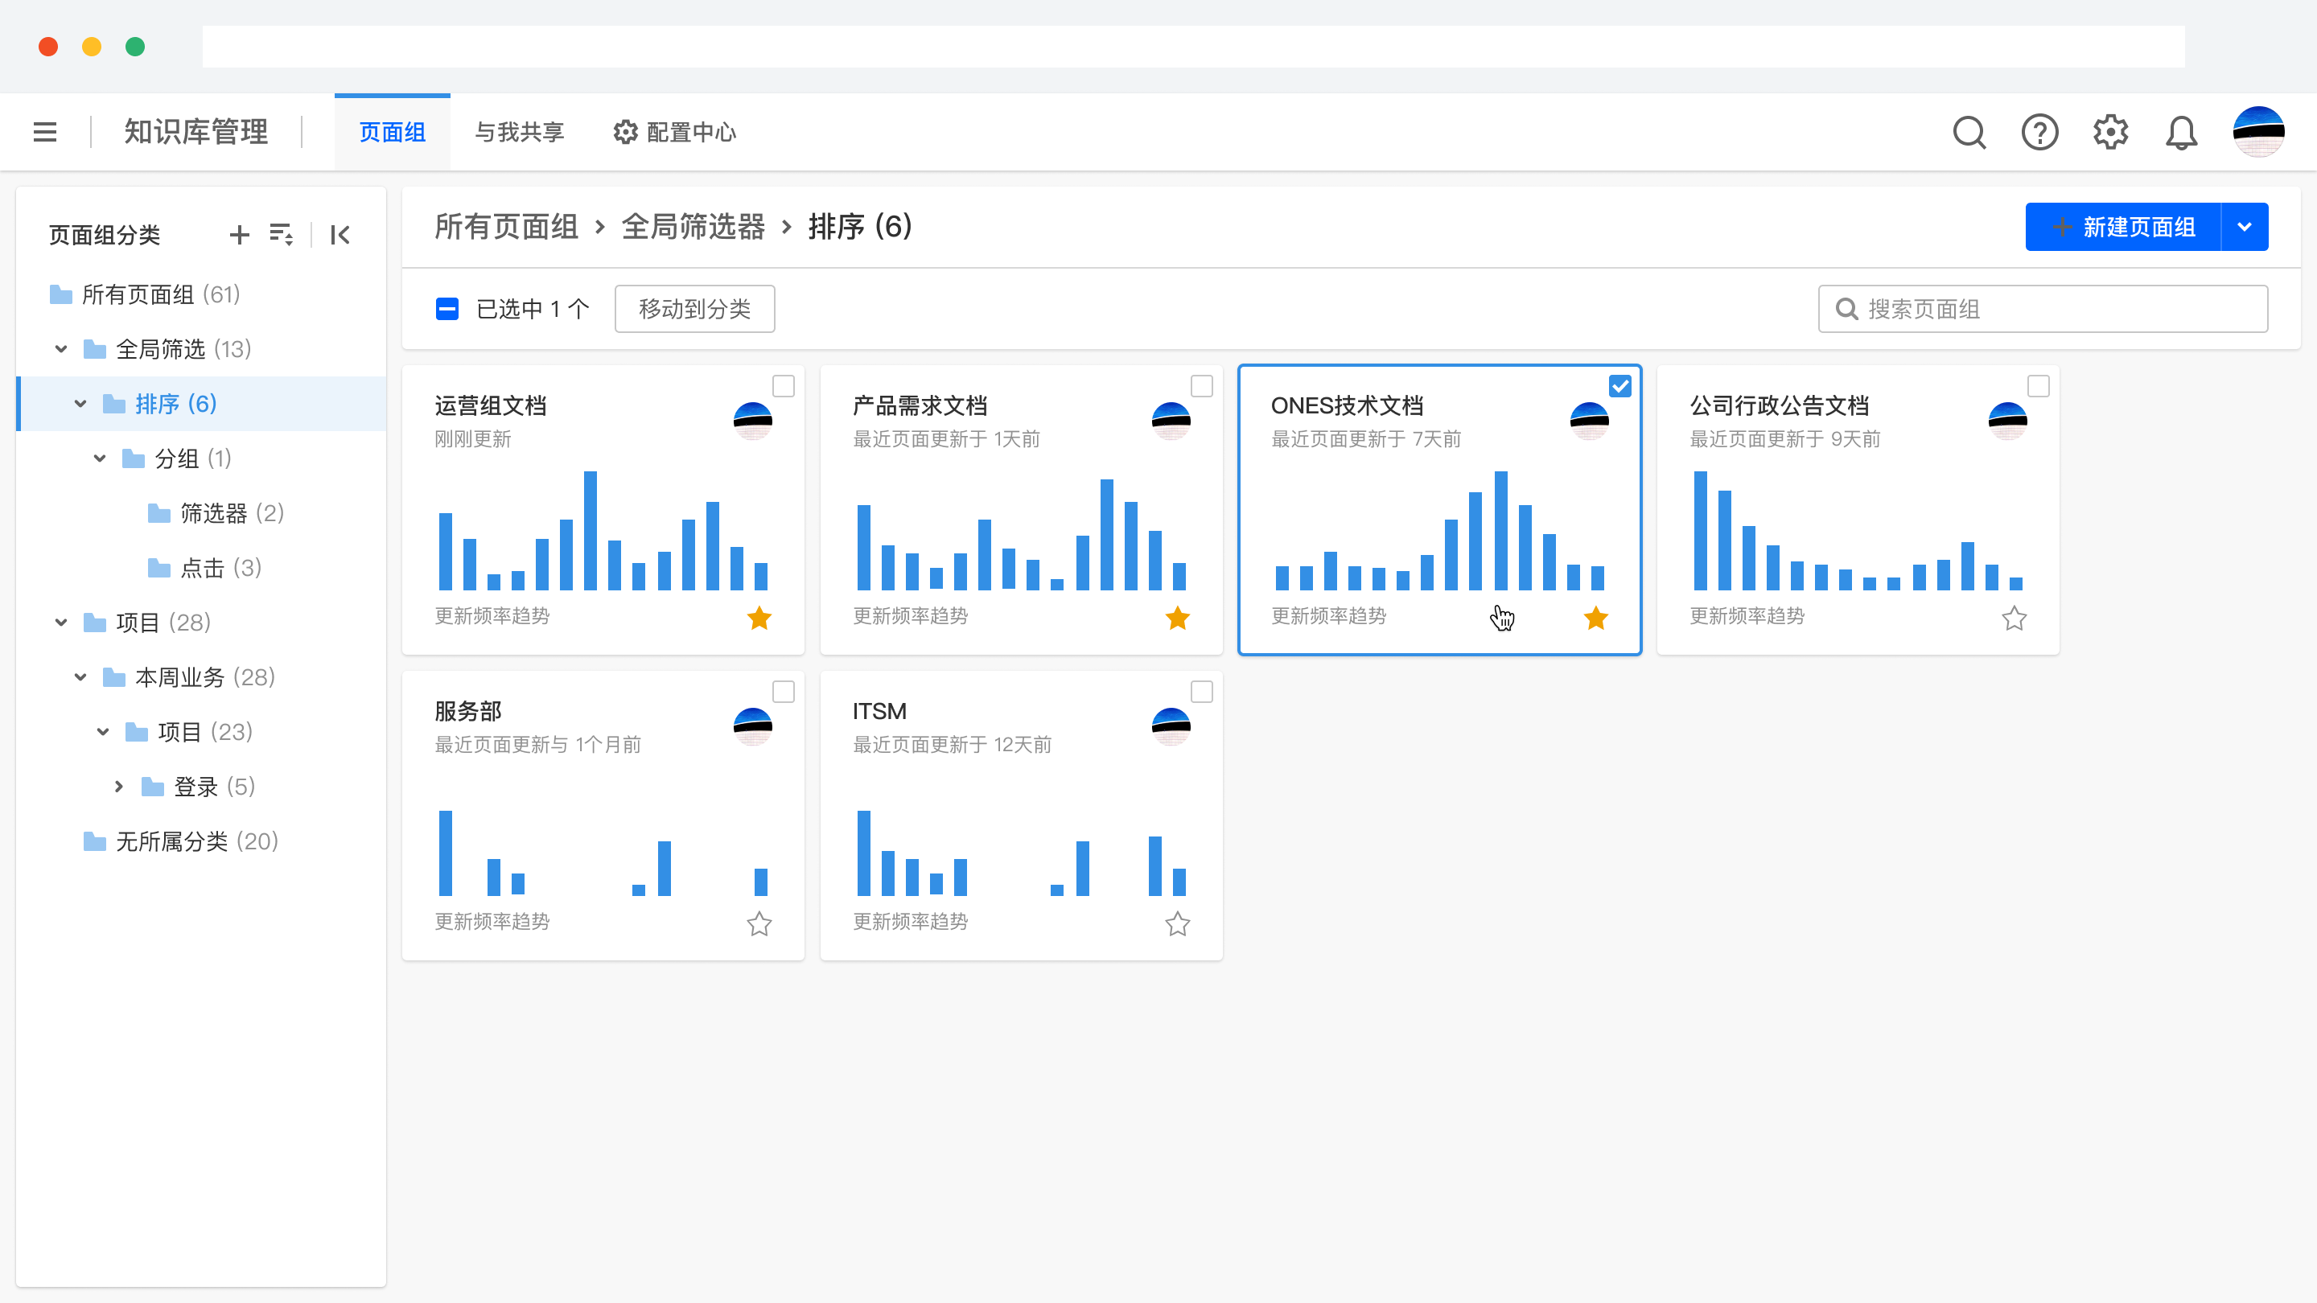2317x1303 pixels.
Task: Switch to the 与我共享 tab
Action: tap(519, 132)
